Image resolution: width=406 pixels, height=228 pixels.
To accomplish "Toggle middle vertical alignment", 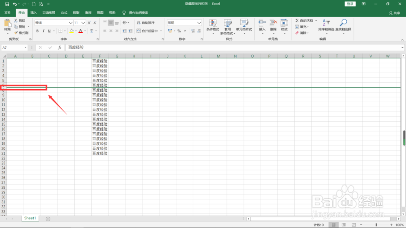I will click(x=111, y=23).
